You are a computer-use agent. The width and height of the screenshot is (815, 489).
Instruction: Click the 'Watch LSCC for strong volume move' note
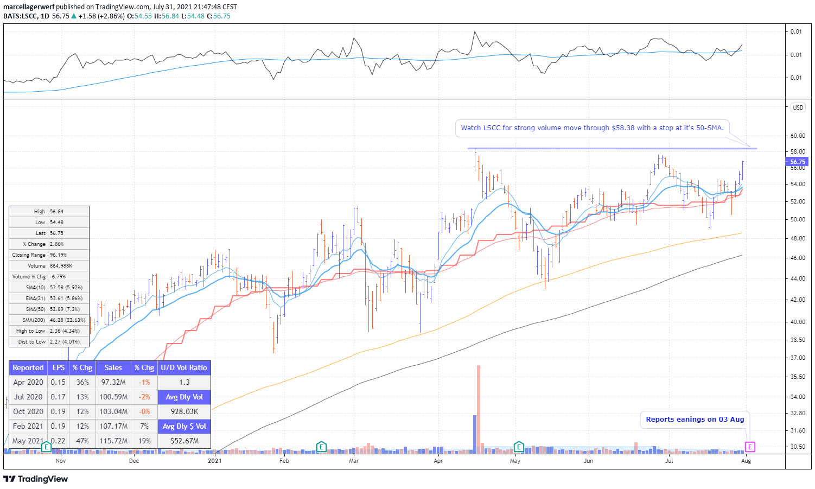point(592,128)
